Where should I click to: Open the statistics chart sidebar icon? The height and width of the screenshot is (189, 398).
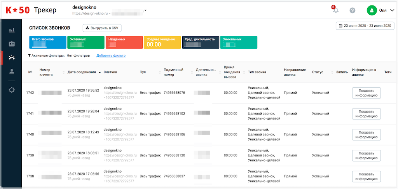pyautogui.click(x=12, y=30)
